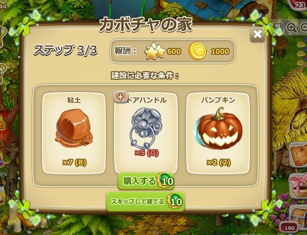
Task: Select the jack-o-lantern pumpkin item icon
Action: click(218, 129)
